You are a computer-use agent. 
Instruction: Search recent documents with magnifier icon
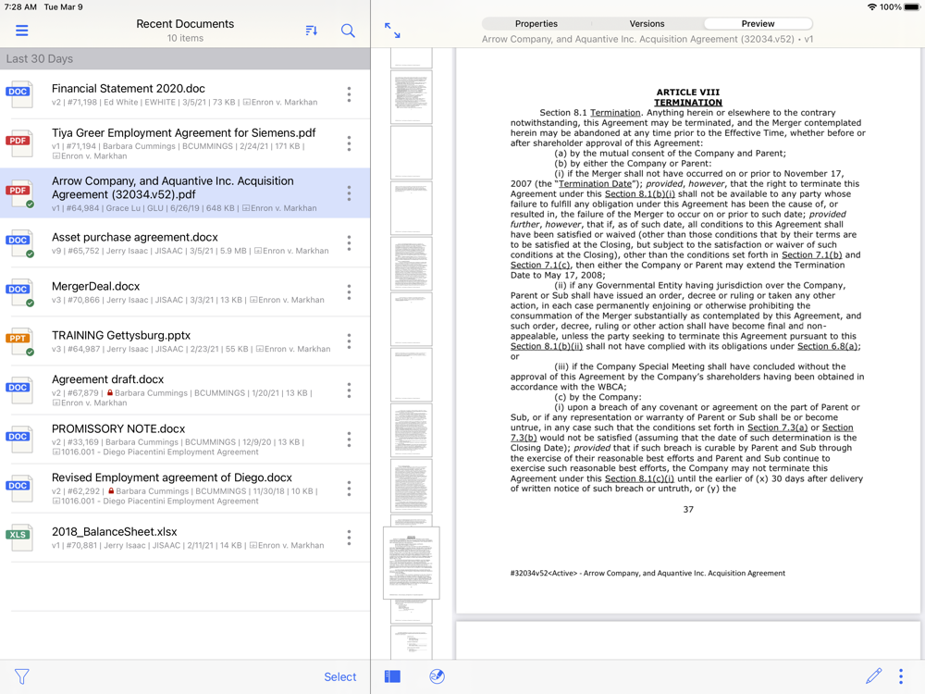pyautogui.click(x=348, y=31)
